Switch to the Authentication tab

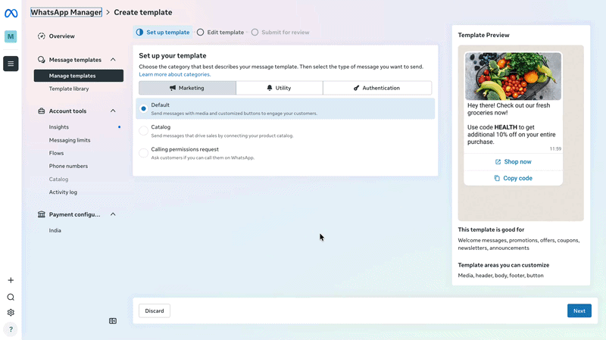click(377, 88)
